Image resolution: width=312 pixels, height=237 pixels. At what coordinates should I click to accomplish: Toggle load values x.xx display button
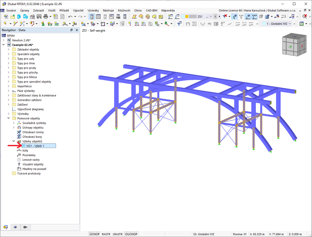[254, 17]
